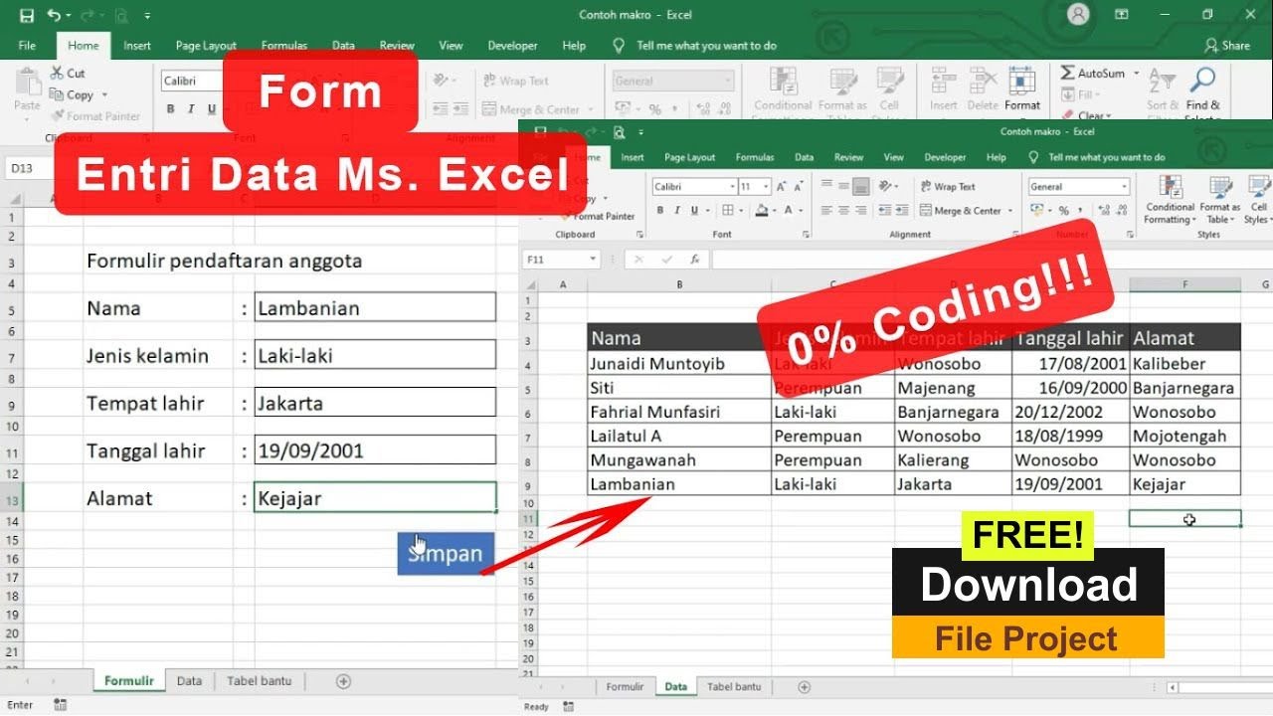This screenshot has width=1273, height=716.
Task: Click Comma Style icon in front window
Action: [1082, 211]
